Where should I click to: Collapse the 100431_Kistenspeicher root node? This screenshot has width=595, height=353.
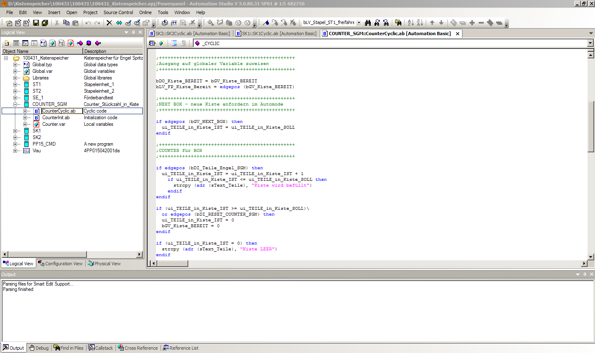(6, 58)
